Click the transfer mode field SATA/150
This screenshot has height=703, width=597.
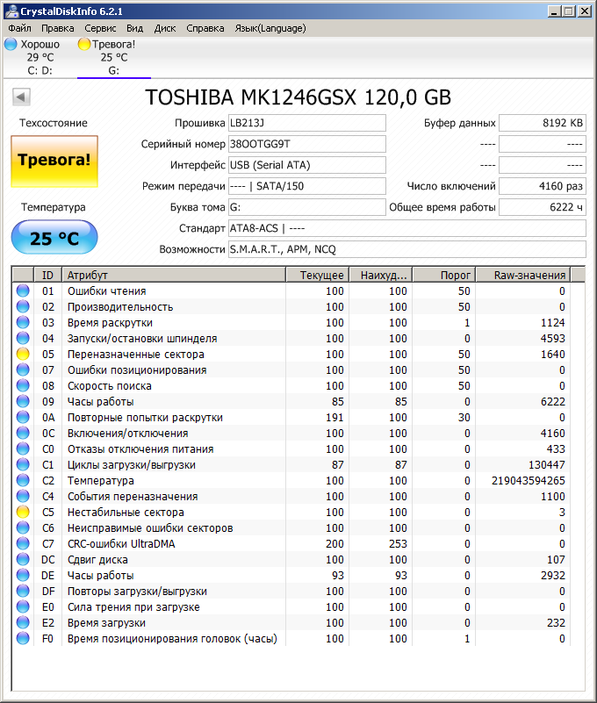[x=306, y=186]
